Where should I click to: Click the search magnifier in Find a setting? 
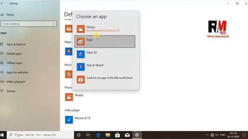(54, 24)
